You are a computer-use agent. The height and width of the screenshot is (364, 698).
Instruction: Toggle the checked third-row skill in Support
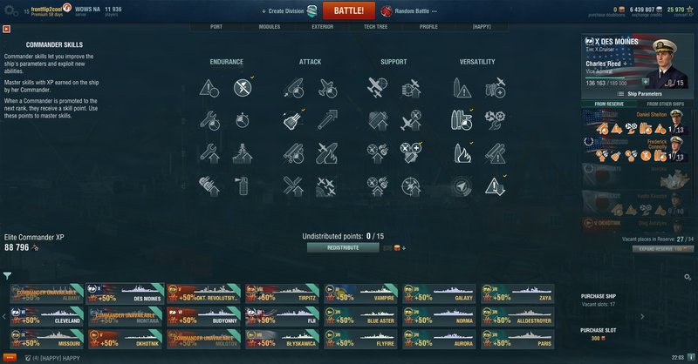410,153
